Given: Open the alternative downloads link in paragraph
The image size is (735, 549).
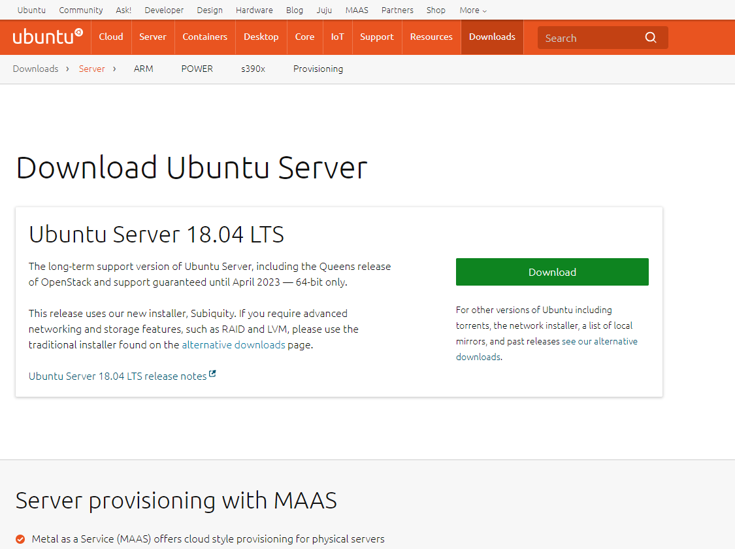Looking at the screenshot, I should [233, 345].
